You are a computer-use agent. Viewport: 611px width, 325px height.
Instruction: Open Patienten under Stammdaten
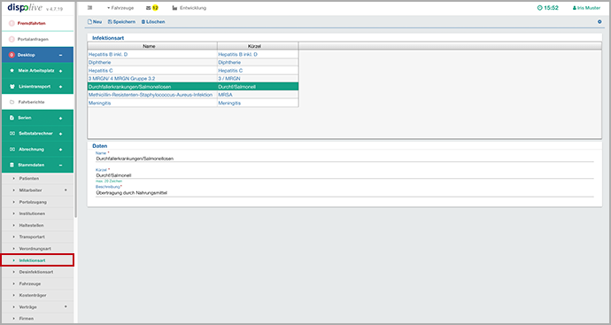(x=37, y=179)
